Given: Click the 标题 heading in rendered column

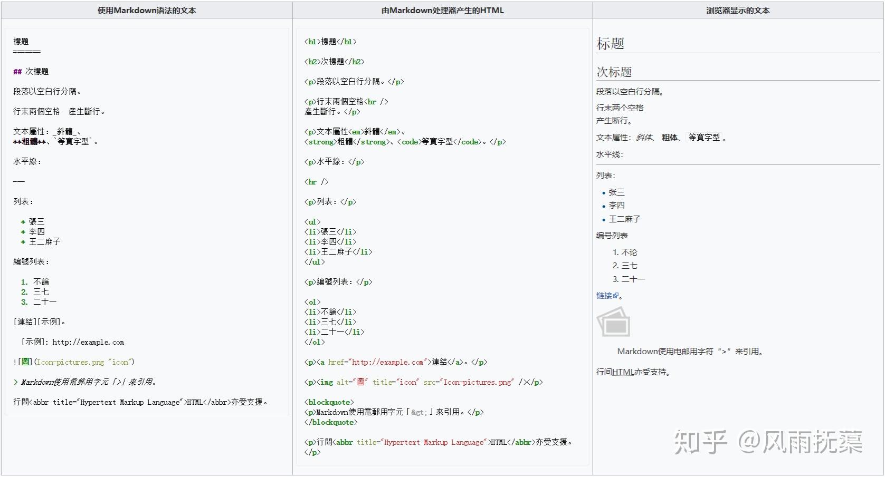Looking at the screenshot, I should coord(610,44).
